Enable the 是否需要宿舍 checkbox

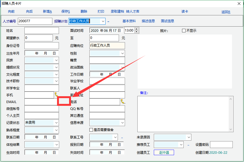91,130
